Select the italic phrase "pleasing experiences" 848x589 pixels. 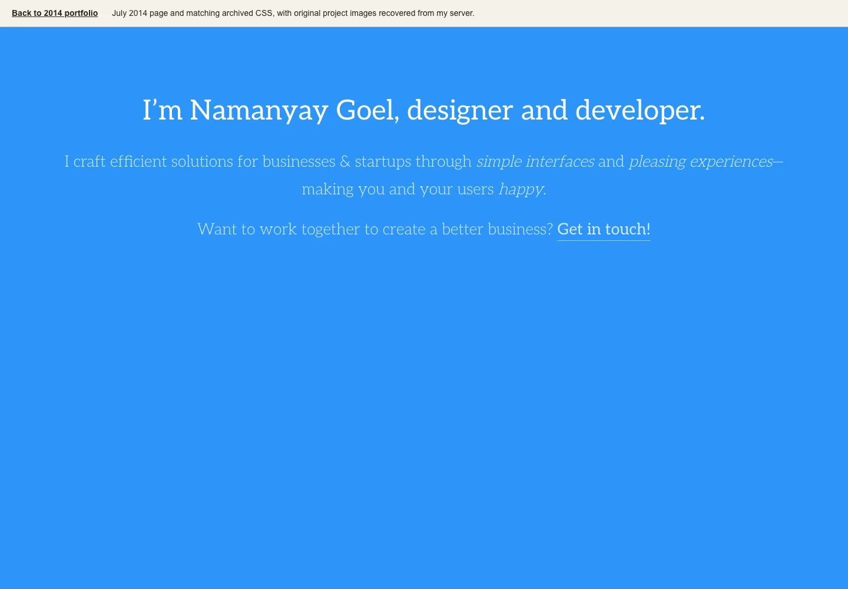(701, 161)
